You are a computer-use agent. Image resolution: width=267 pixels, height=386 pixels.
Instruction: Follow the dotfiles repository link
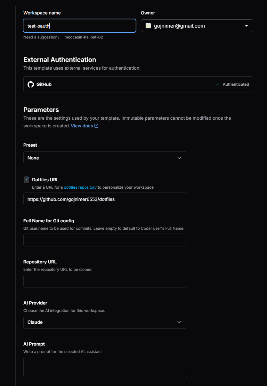click(x=80, y=187)
